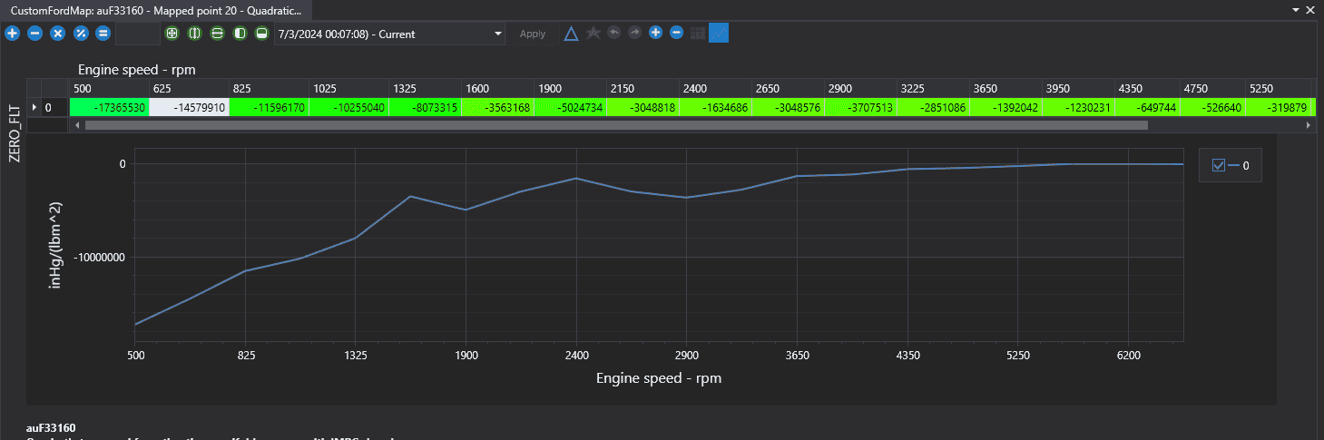Click the table grid view icon
This screenshot has width=1324, height=440.
[698, 34]
